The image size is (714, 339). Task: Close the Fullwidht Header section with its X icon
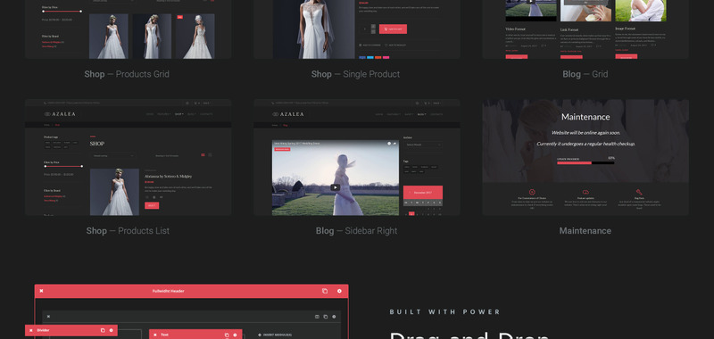(x=41, y=291)
